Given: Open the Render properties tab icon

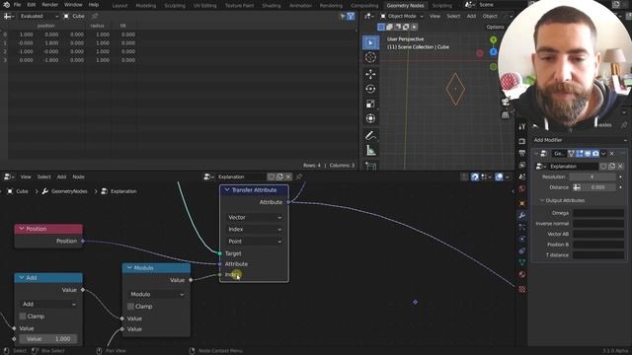Looking at the screenshot, I should pyautogui.click(x=522, y=141).
